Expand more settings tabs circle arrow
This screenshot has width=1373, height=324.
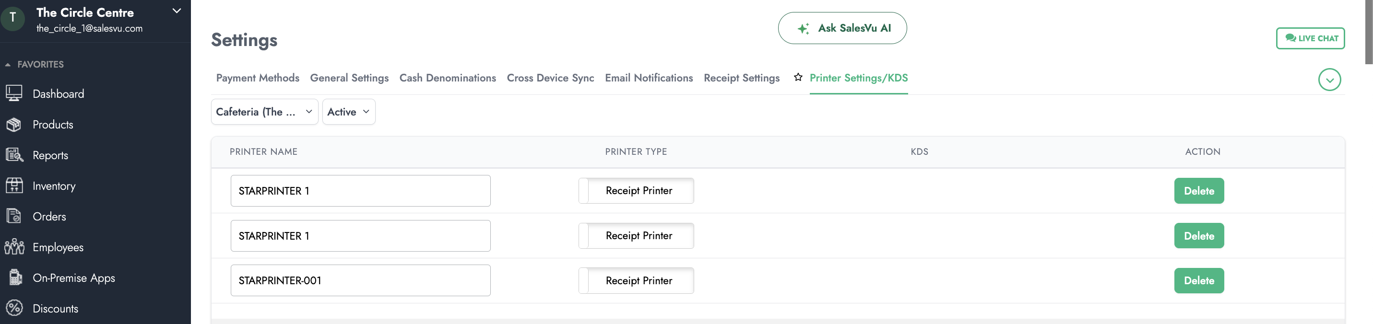pos(1329,80)
